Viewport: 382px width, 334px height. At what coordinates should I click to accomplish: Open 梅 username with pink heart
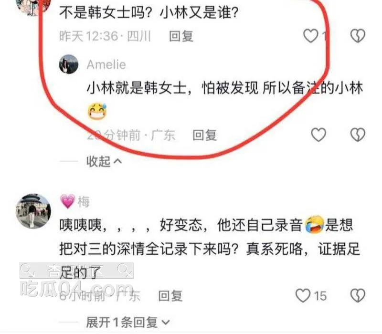click(75, 201)
